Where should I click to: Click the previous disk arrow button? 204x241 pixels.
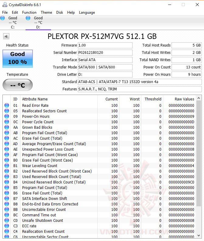pos(6,37)
